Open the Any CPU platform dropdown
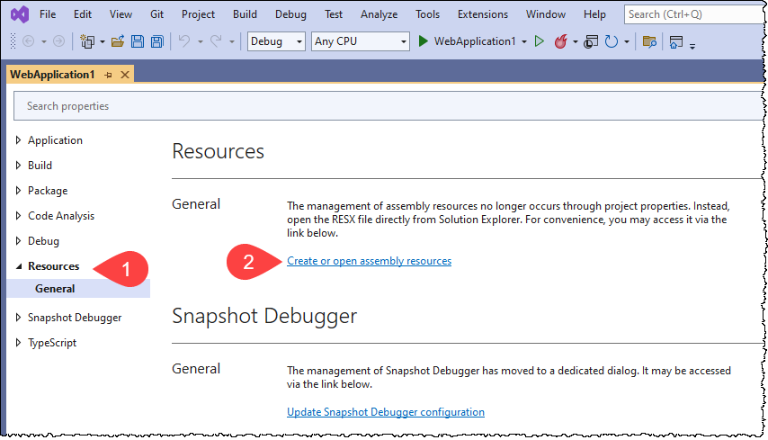 click(361, 41)
